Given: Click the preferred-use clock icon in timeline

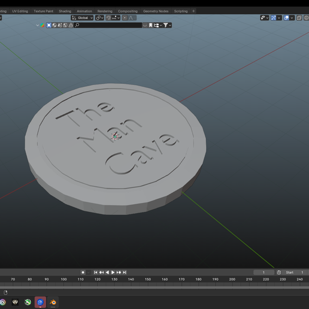Looking at the screenshot, I should (x=279, y=272).
